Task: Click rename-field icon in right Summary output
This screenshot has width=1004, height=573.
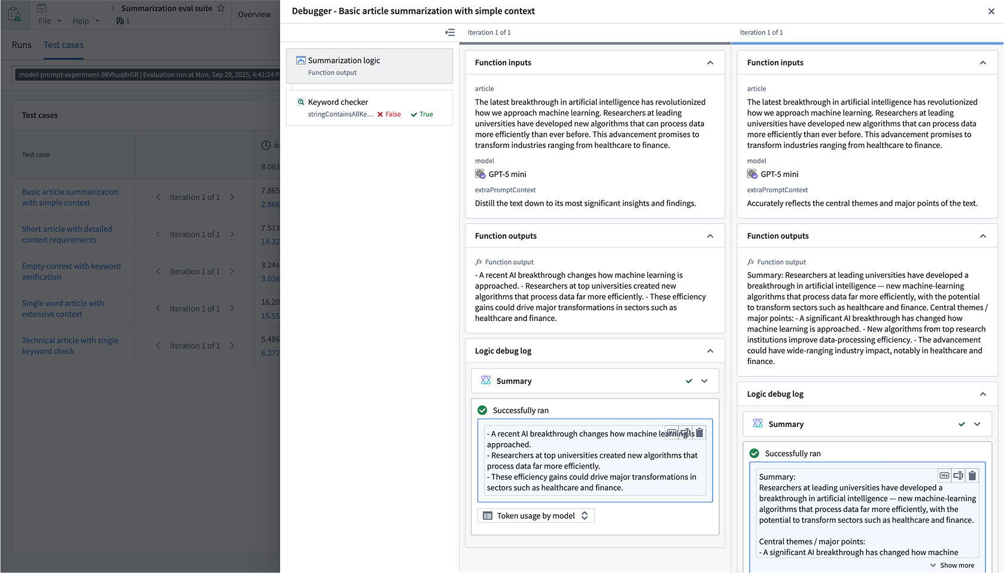Action: [958, 475]
